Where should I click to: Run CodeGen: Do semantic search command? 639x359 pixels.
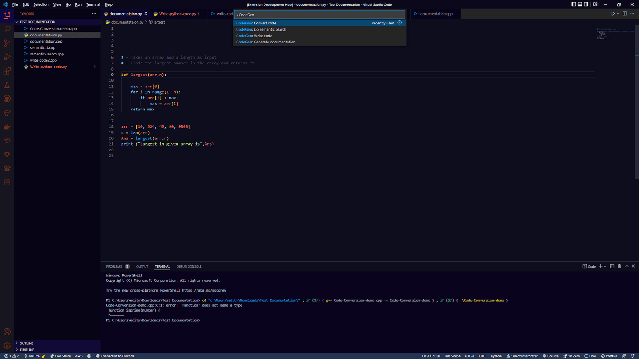click(x=319, y=29)
